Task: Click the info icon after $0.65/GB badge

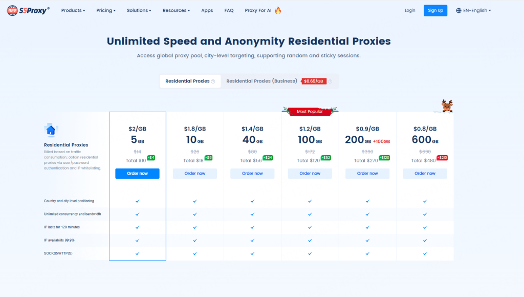Action: (x=330, y=81)
